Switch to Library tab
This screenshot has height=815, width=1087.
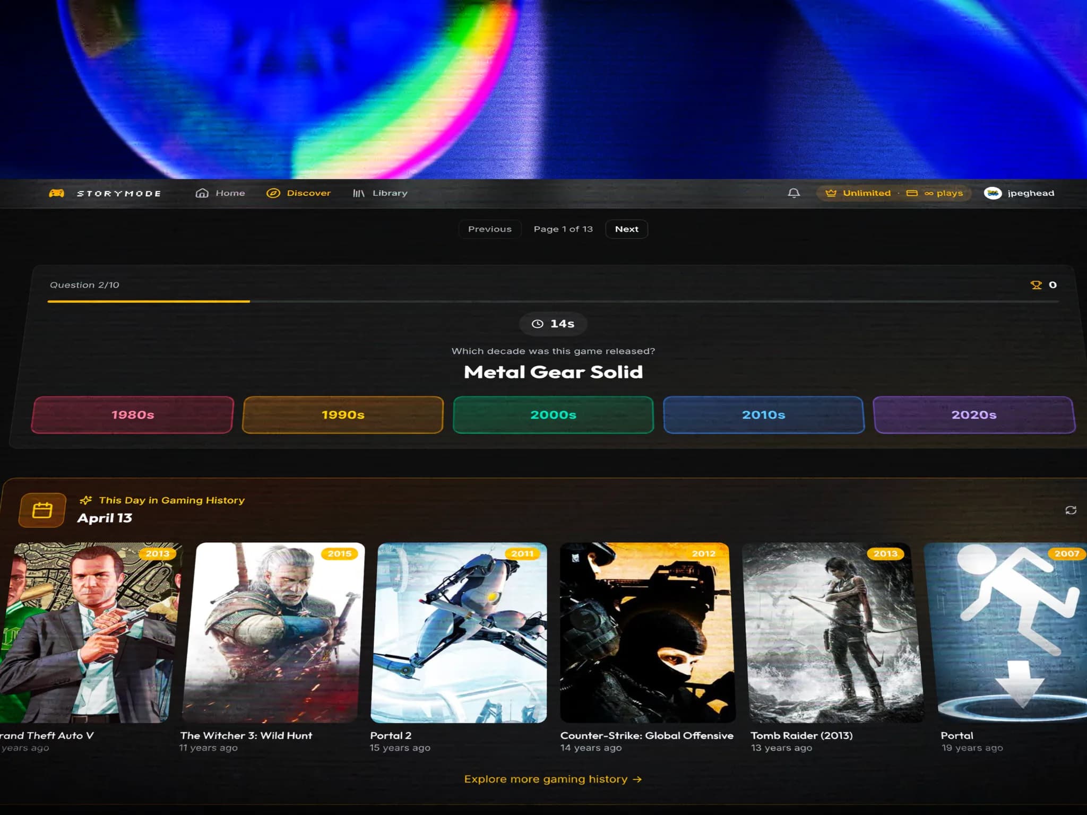(380, 193)
